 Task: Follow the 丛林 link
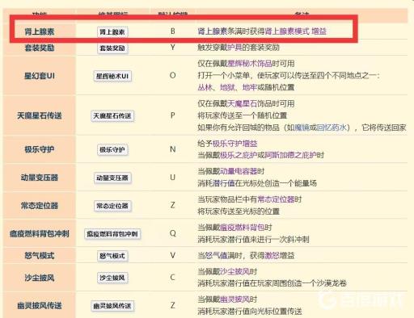coord(205,87)
